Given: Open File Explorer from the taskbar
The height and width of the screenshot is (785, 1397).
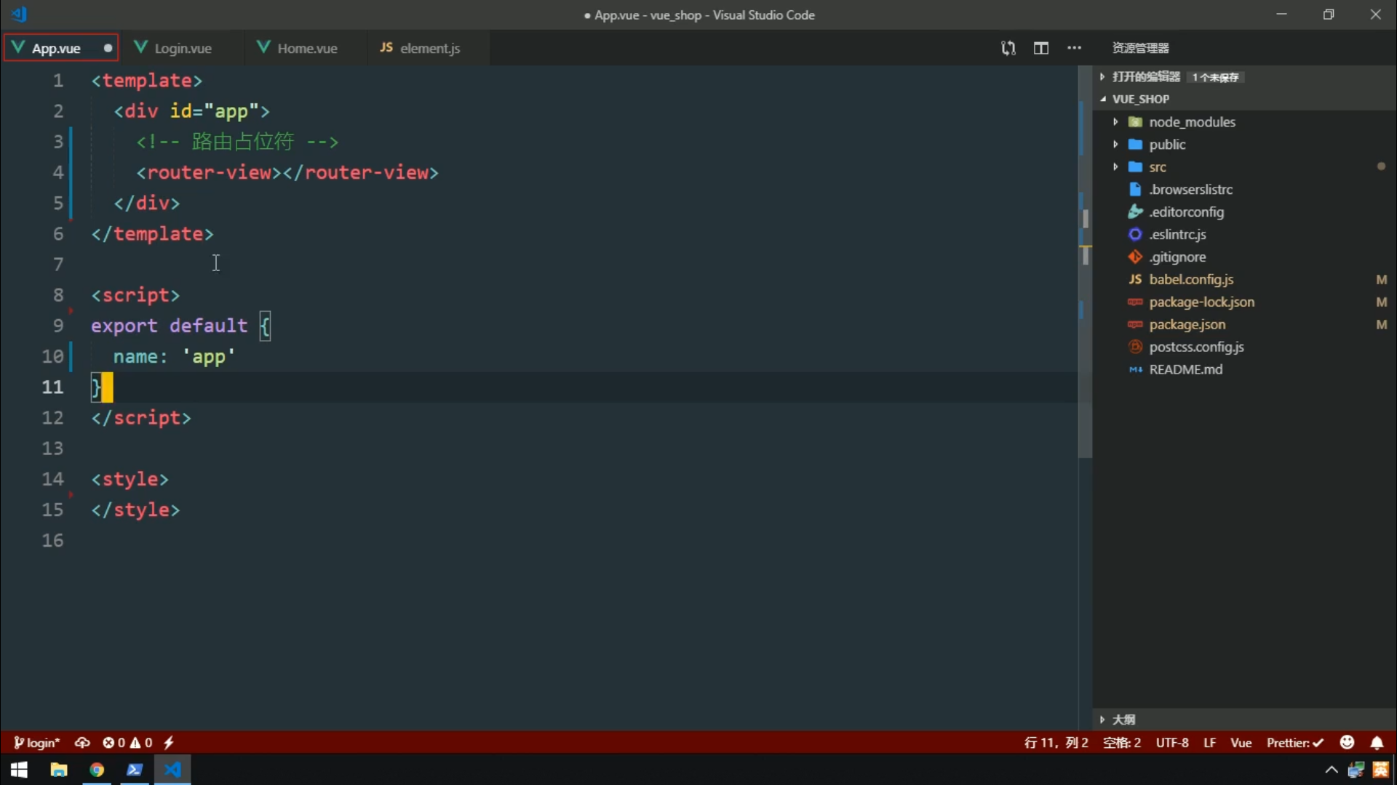Looking at the screenshot, I should tap(58, 770).
